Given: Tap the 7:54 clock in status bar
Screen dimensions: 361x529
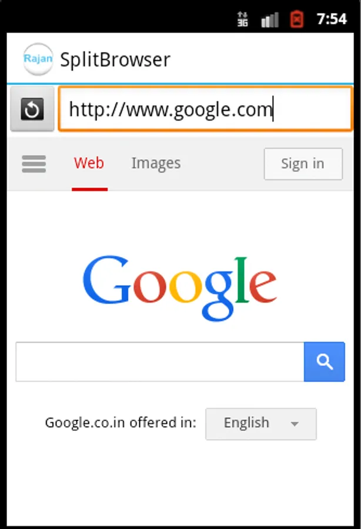Looking at the screenshot, I should [332, 19].
